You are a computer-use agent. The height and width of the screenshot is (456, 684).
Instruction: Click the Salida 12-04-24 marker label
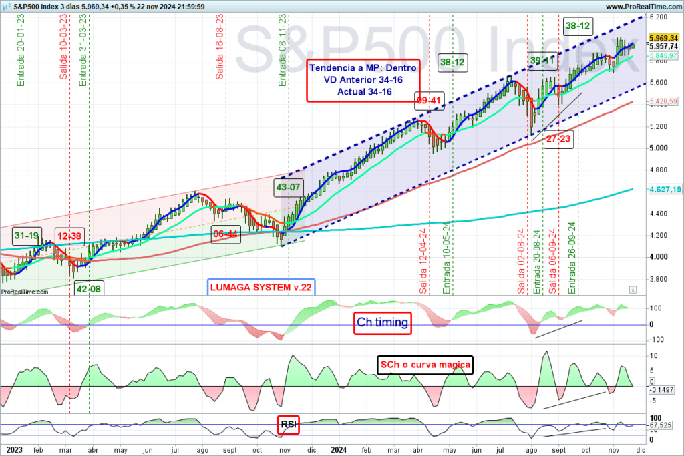pyautogui.click(x=423, y=261)
